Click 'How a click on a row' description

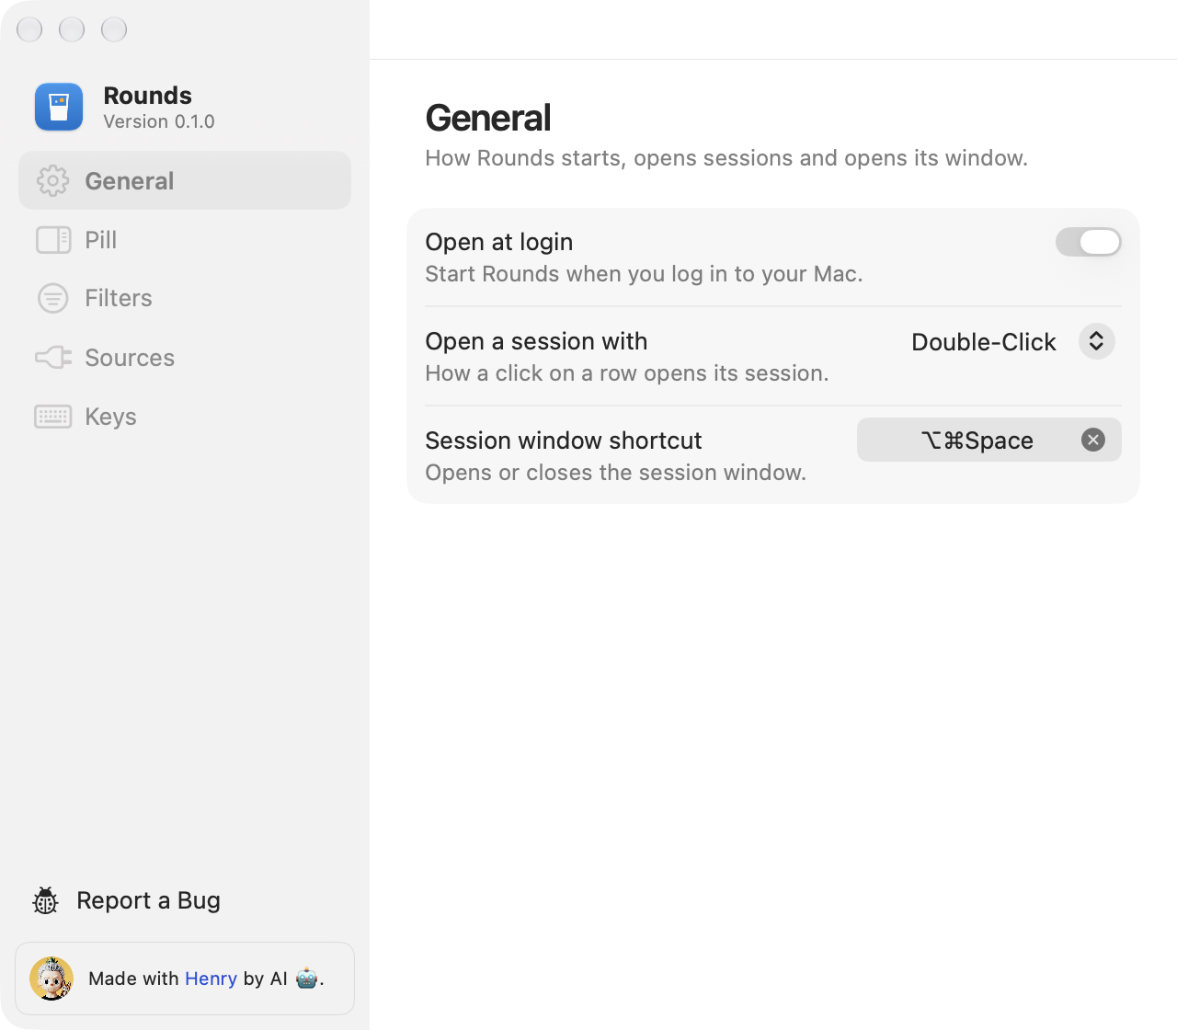[627, 373]
